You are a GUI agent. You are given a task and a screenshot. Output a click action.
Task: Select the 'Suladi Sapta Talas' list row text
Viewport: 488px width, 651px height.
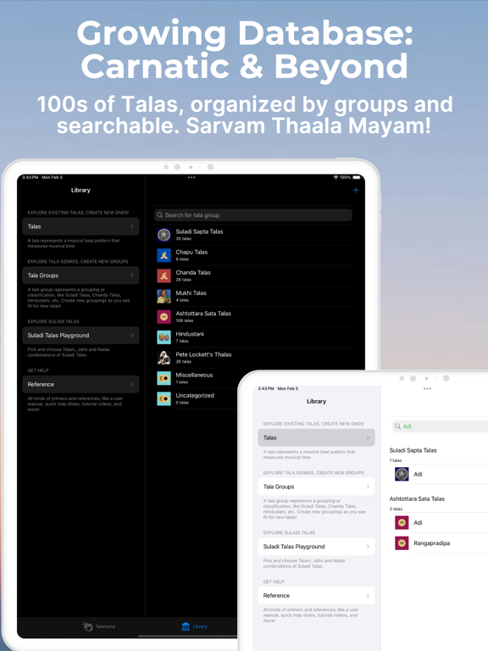tap(199, 231)
